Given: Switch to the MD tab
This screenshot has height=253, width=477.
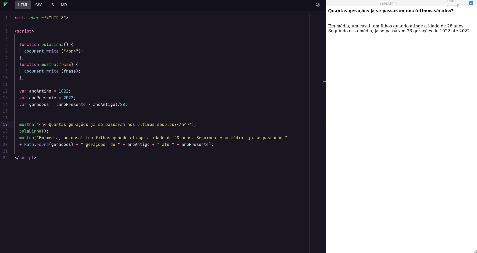Looking at the screenshot, I should click(x=64, y=5).
